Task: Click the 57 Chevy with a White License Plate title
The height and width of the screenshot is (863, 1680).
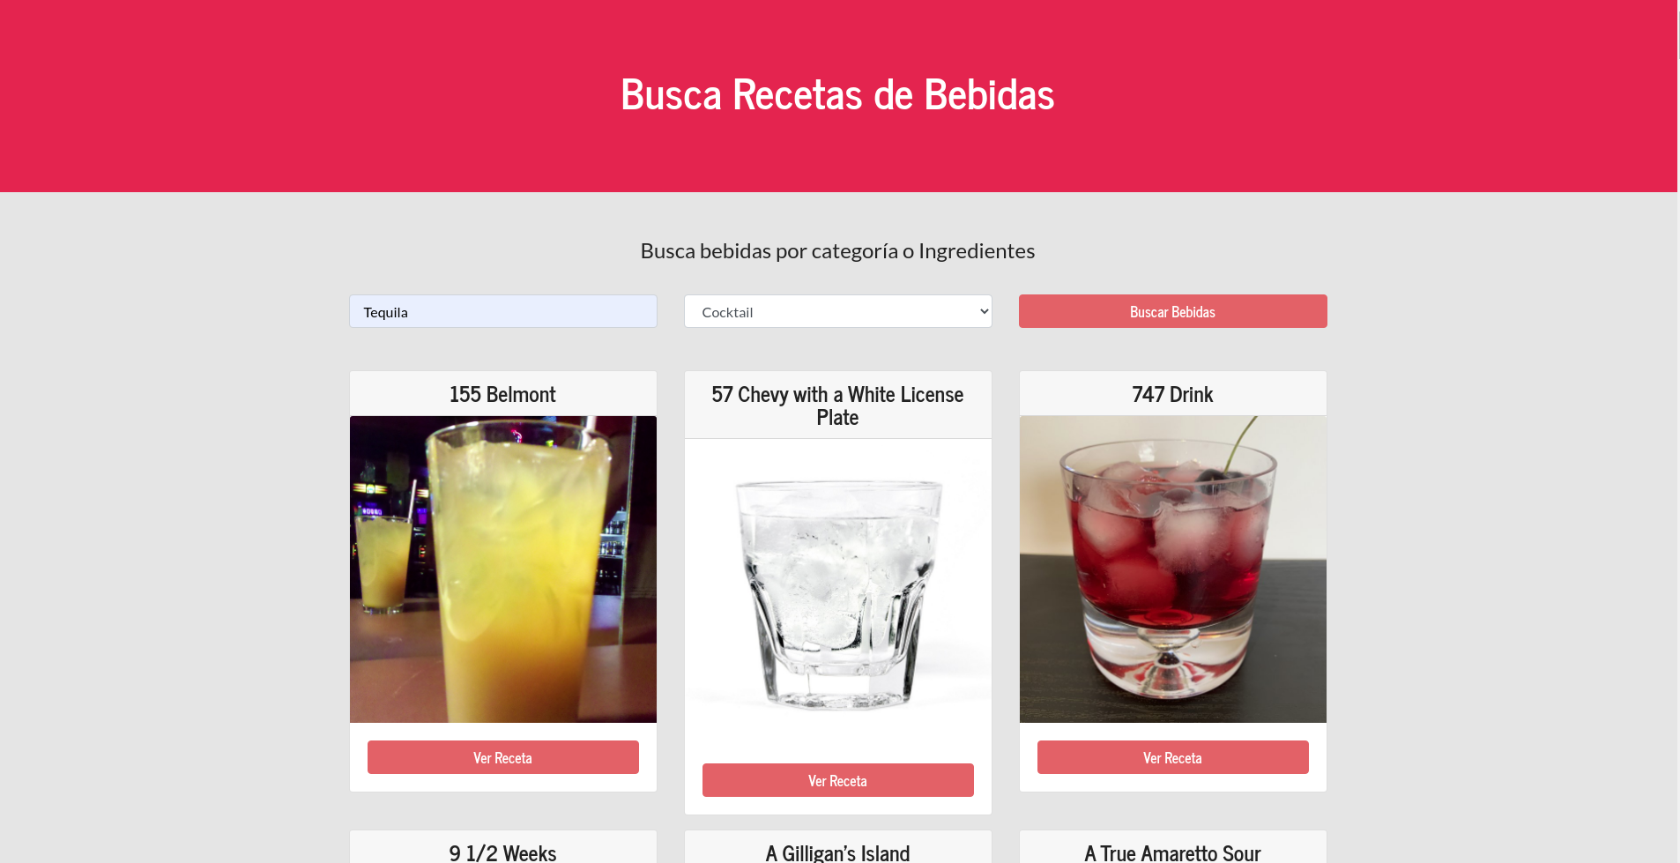Action: (x=837, y=405)
